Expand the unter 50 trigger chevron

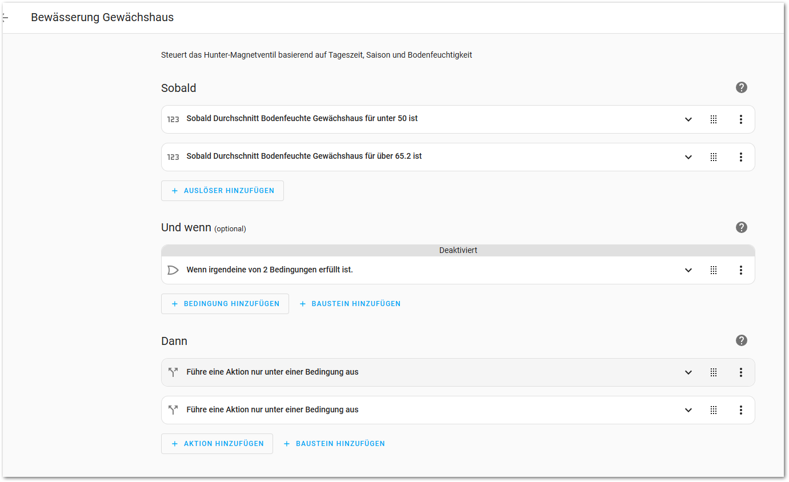coord(688,119)
